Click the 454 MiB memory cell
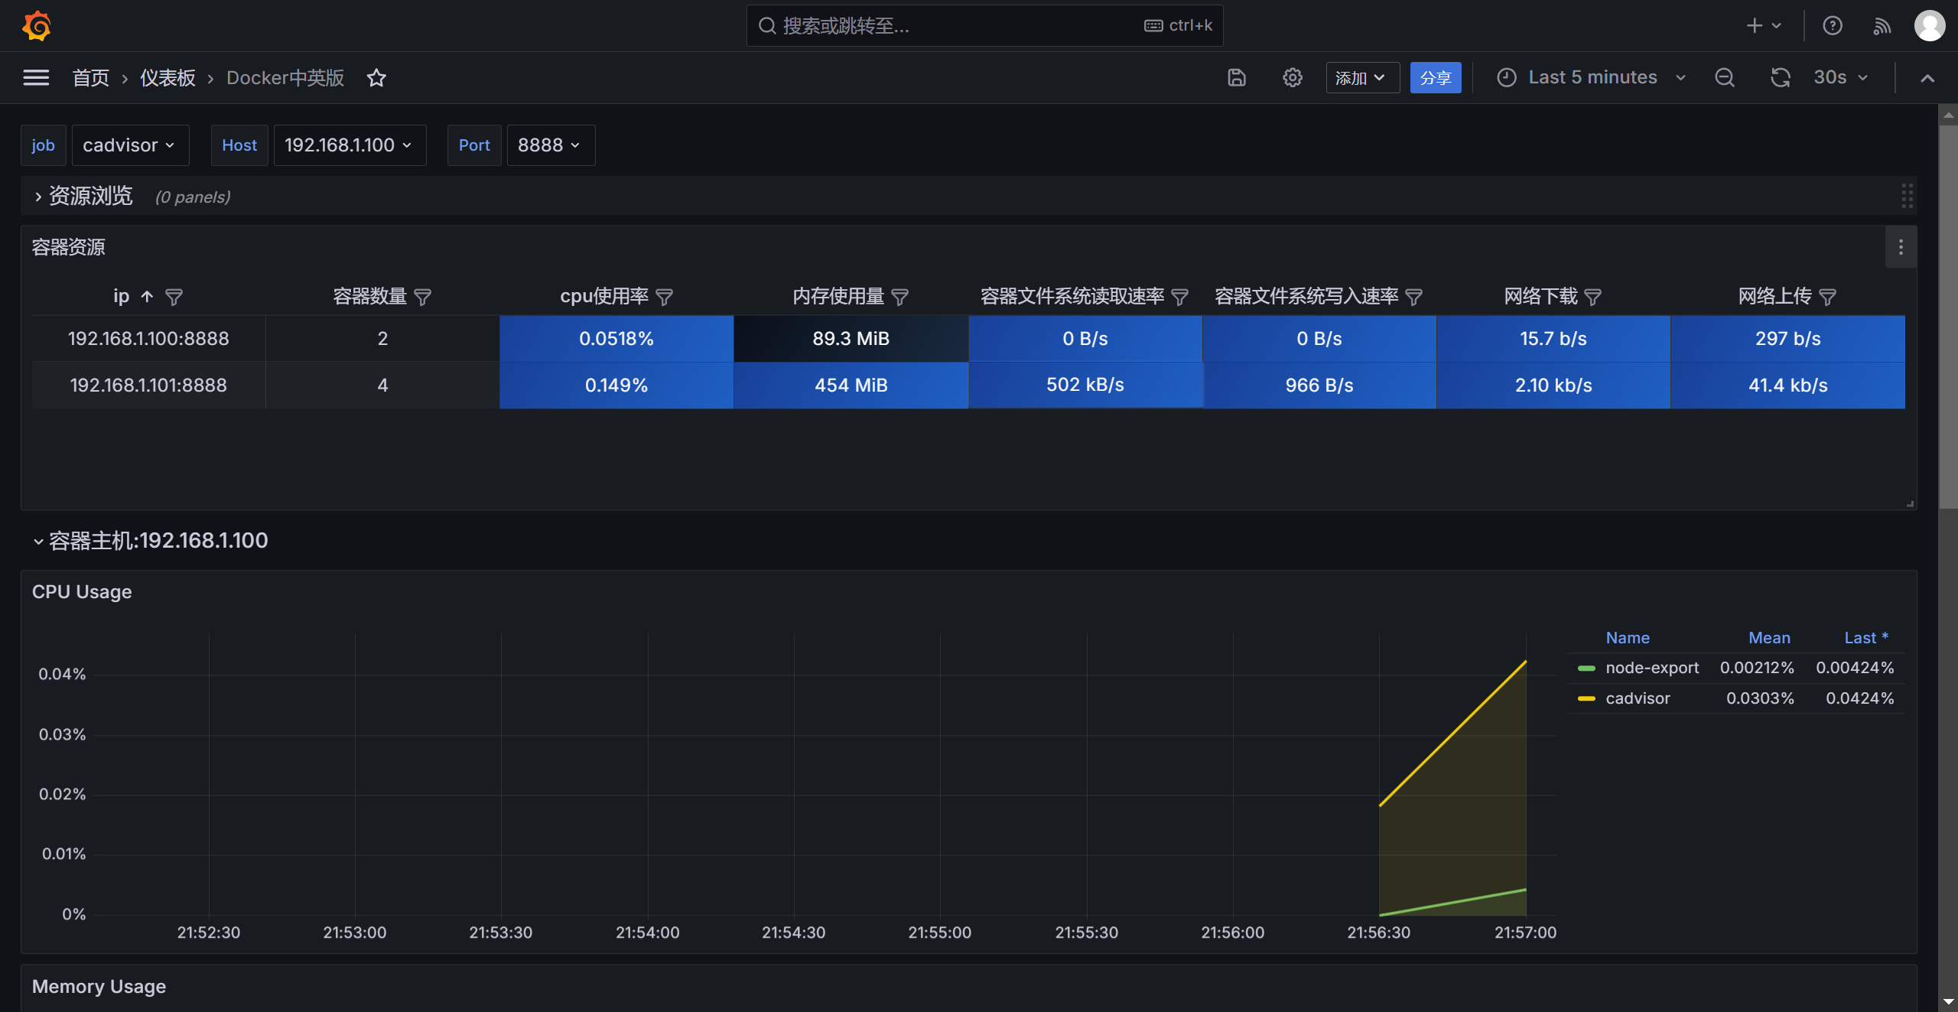This screenshot has height=1012, width=1958. 851,386
